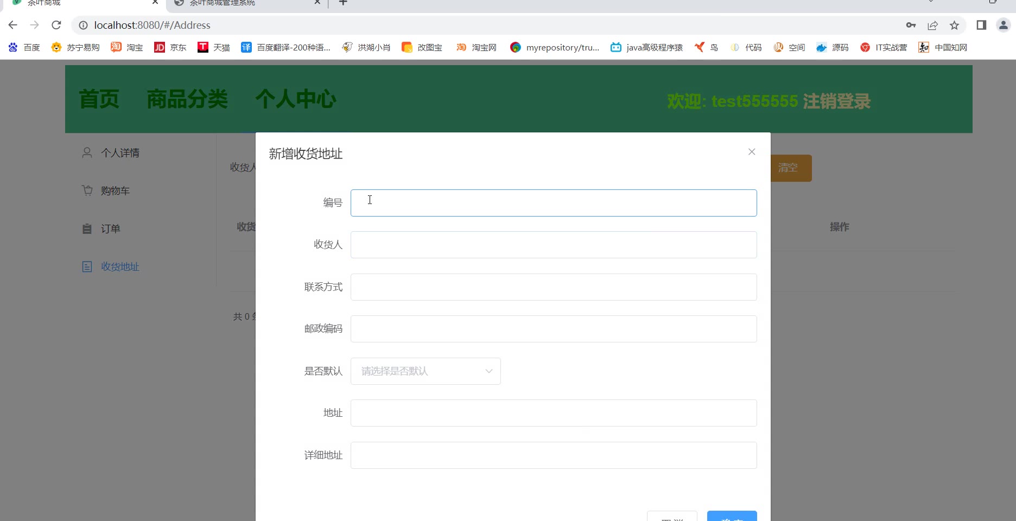Viewport: 1016px width, 521px height.
Task: Close the 新增收货地址 dialog
Action: (752, 152)
